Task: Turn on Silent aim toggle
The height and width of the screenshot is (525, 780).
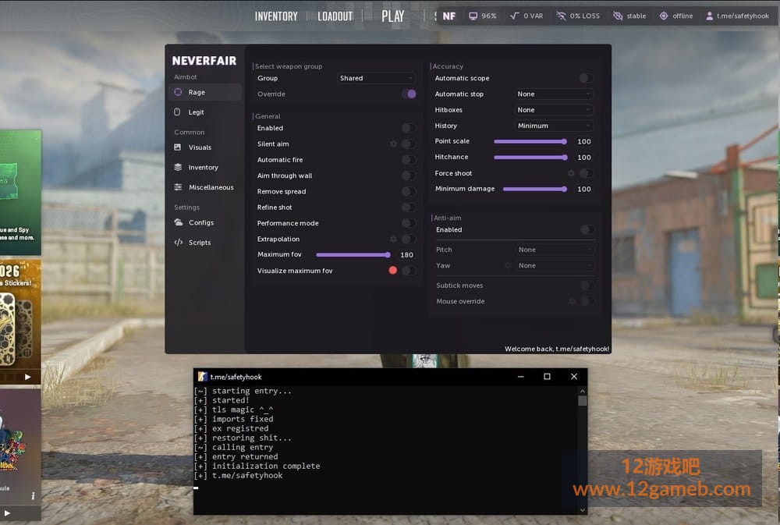Action: point(409,144)
